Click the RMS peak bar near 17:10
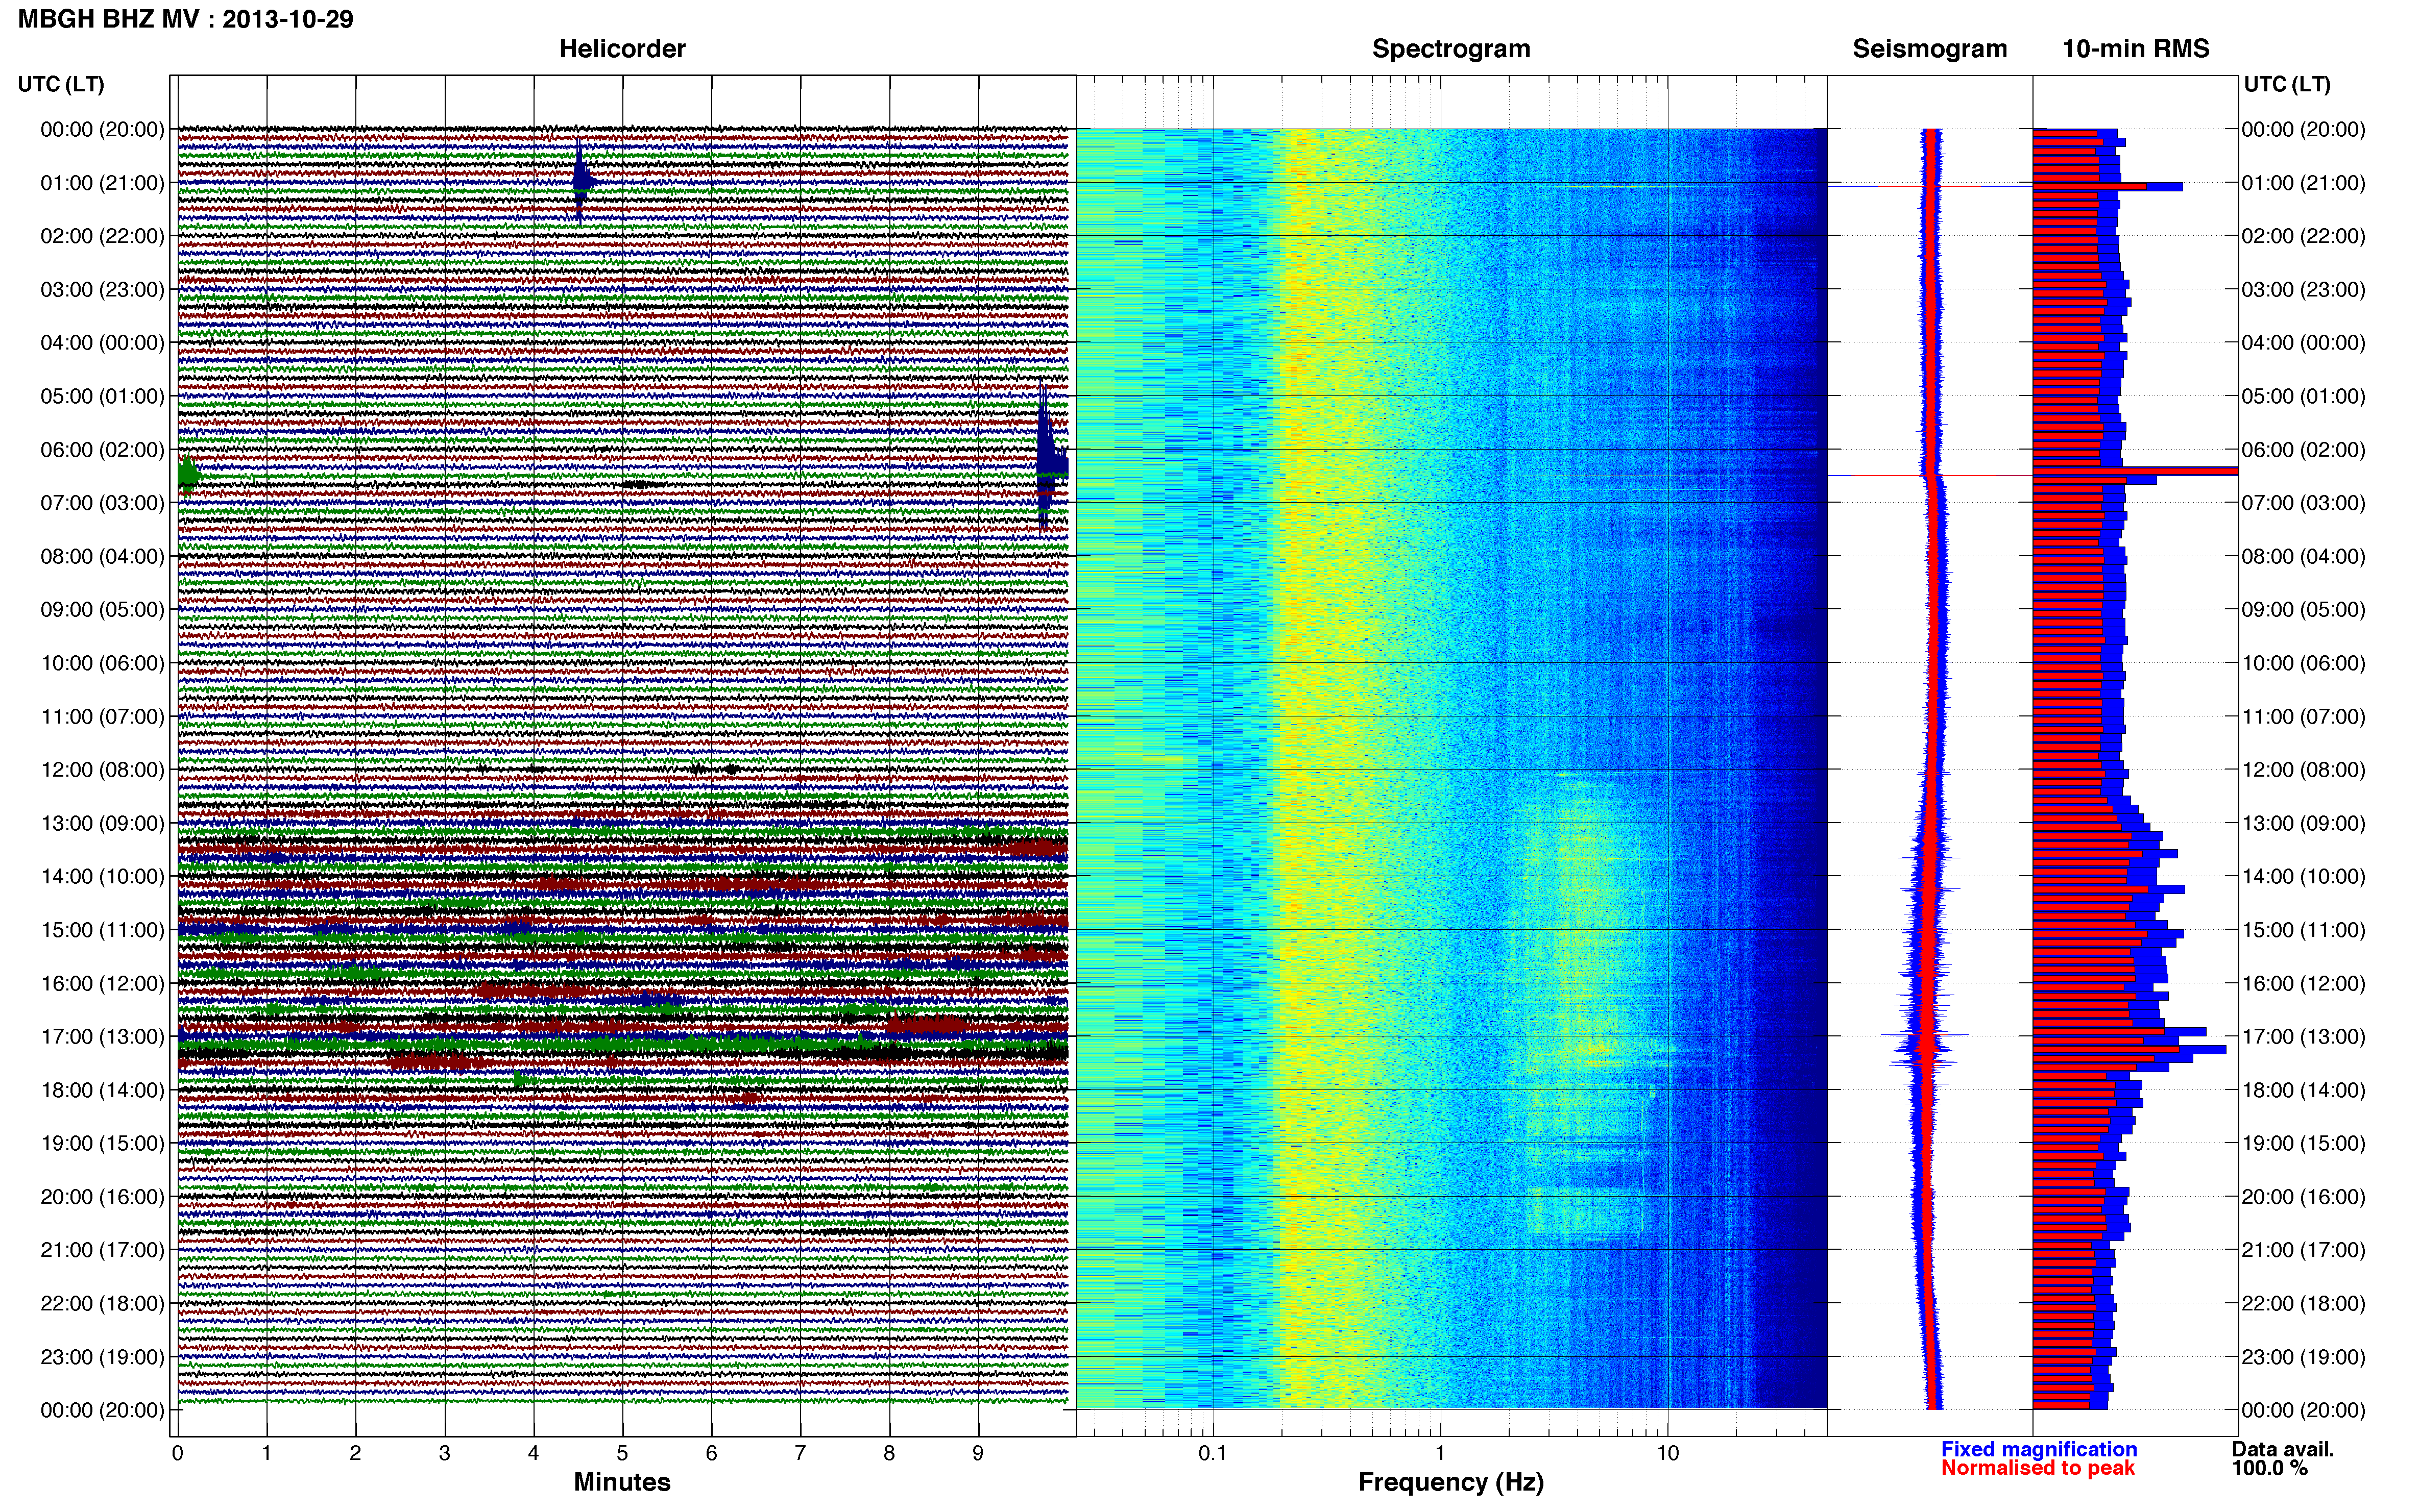Screen dimensions: 2420x1512 pos(2129,1049)
